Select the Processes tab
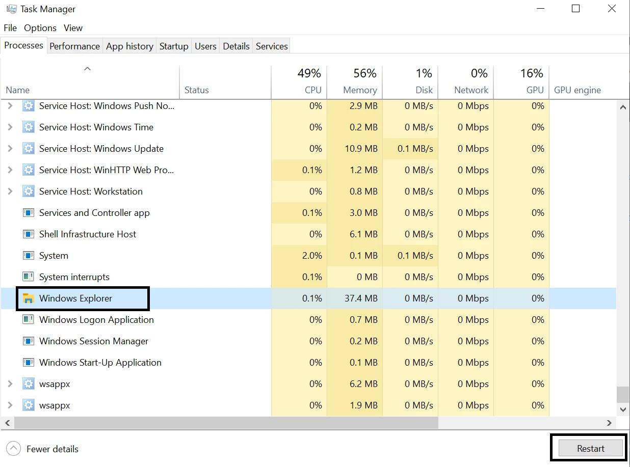The width and height of the screenshot is (630, 467). coord(23,45)
